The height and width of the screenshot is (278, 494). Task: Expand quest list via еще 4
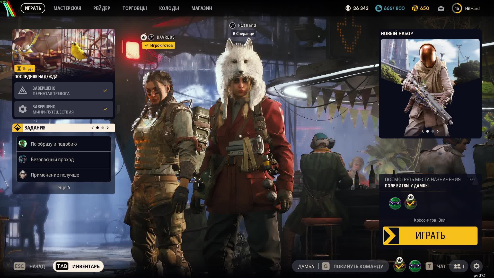(x=64, y=187)
